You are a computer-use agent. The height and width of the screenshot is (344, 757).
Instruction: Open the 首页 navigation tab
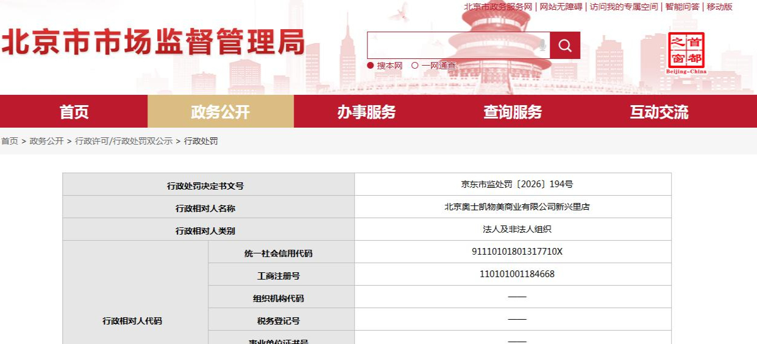pos(74,112)
